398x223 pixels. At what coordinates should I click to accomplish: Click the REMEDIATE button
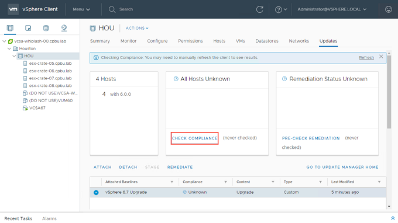click(180, 167)
